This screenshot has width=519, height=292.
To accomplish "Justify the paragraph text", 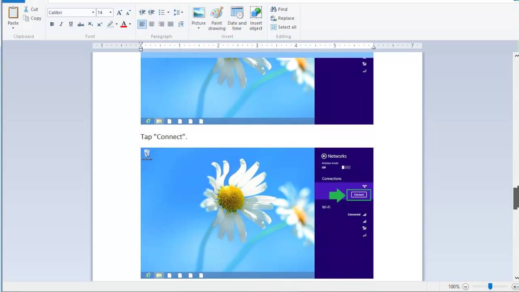I will (171, 24).
